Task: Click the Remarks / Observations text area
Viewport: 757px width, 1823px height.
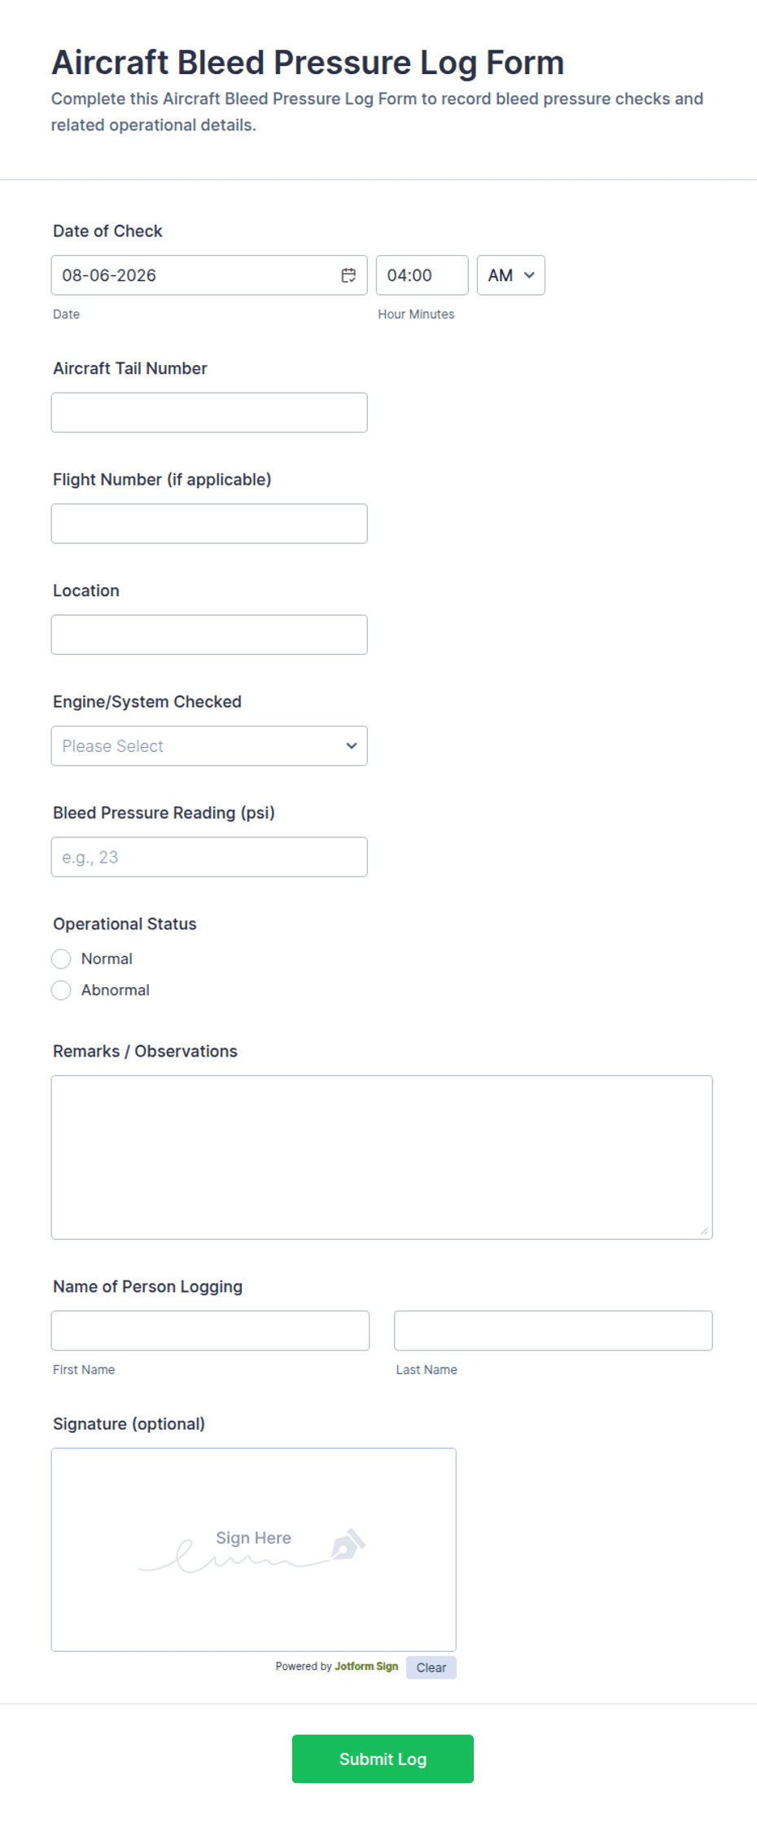Action: [382, 1157]
